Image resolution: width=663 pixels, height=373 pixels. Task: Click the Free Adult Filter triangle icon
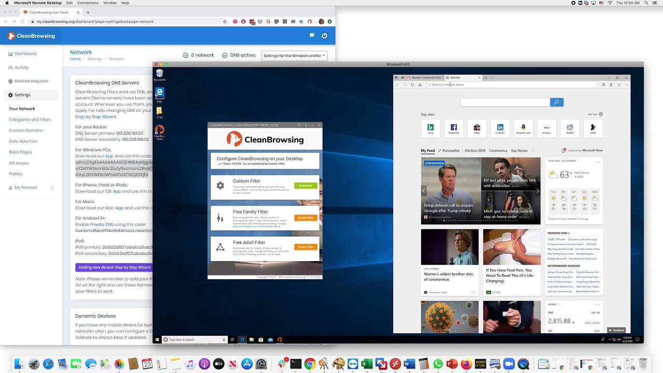click(x=221, y=247)
